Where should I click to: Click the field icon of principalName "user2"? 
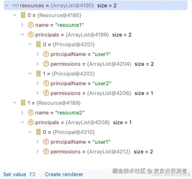pyautogui.click(x=46, y=83)
